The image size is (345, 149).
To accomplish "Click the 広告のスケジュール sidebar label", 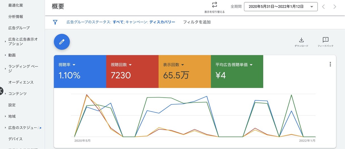I will pyautogui.click(x=24, y=128).
